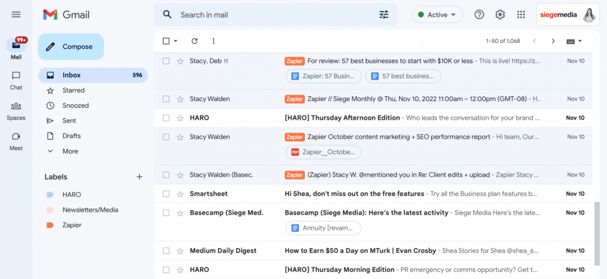This screenshot has height=279, width=607.
Task: Check the box for Medium Daily Digest email
Action: pos(166,251)
